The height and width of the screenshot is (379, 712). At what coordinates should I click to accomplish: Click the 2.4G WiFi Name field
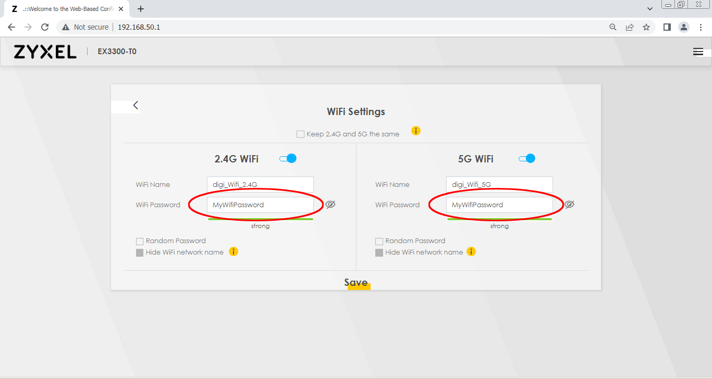(260, 184)
